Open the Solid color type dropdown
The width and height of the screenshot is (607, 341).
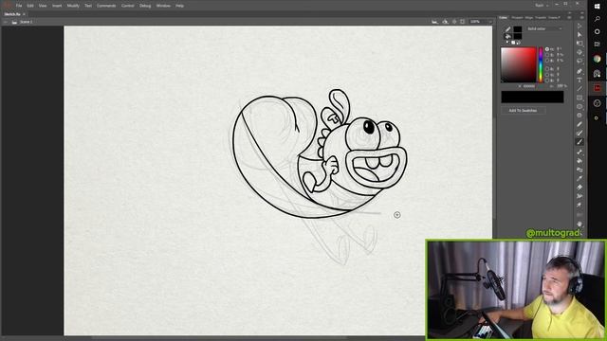click(544, 29)
